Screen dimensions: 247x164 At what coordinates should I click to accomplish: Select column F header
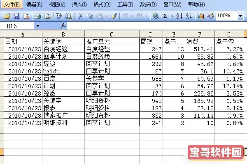point(200,34)
